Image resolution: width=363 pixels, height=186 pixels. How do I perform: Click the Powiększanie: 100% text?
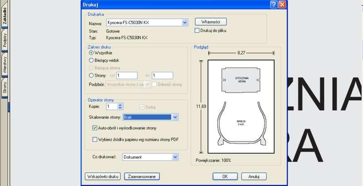213,160
